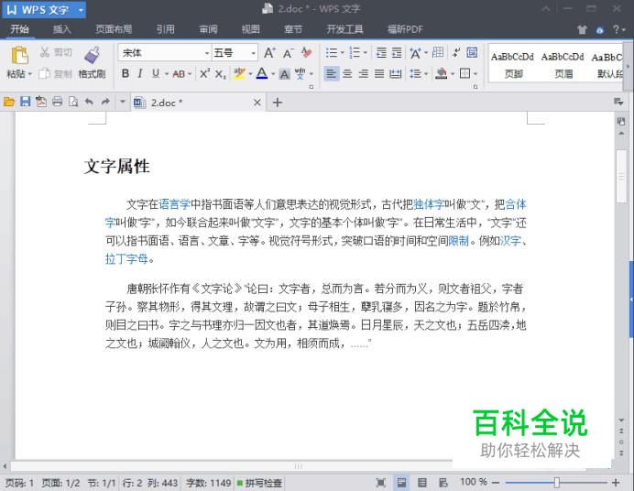
Task: Expand the line spacing dropdown
Action: coord(426,74)
